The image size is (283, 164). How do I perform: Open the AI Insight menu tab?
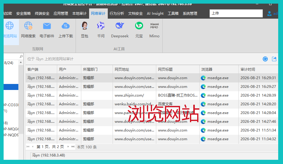pyautogui.click(x=155, y=14)
